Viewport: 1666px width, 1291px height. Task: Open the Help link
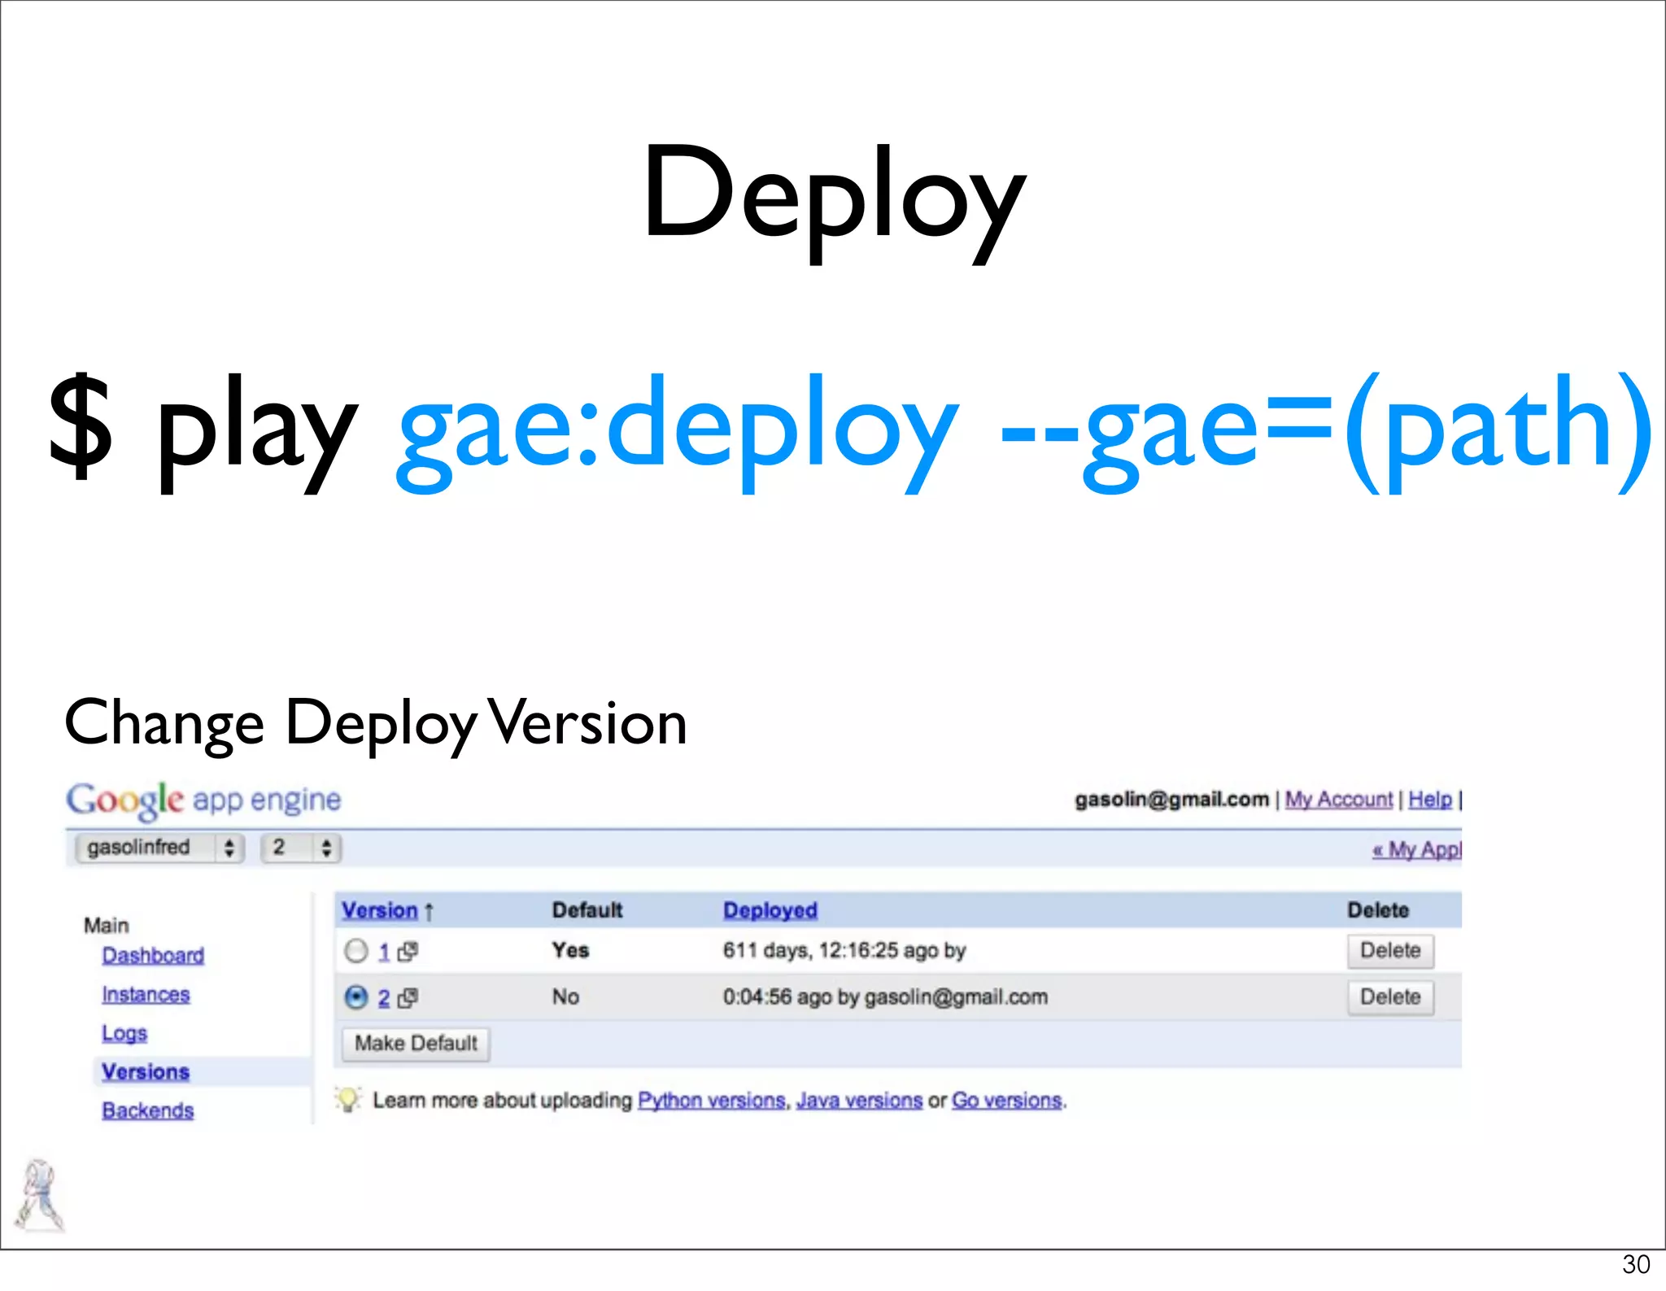coord(1430,800)
